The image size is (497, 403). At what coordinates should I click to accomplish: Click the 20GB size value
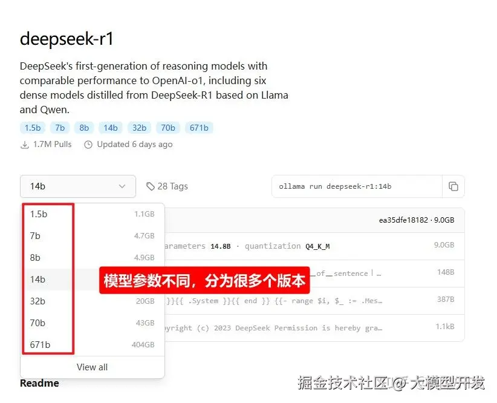coord(145,301)
